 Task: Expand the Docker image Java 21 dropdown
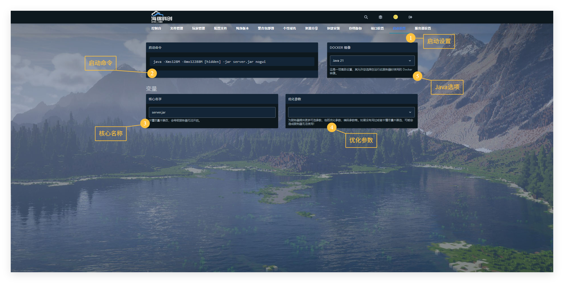372,61
